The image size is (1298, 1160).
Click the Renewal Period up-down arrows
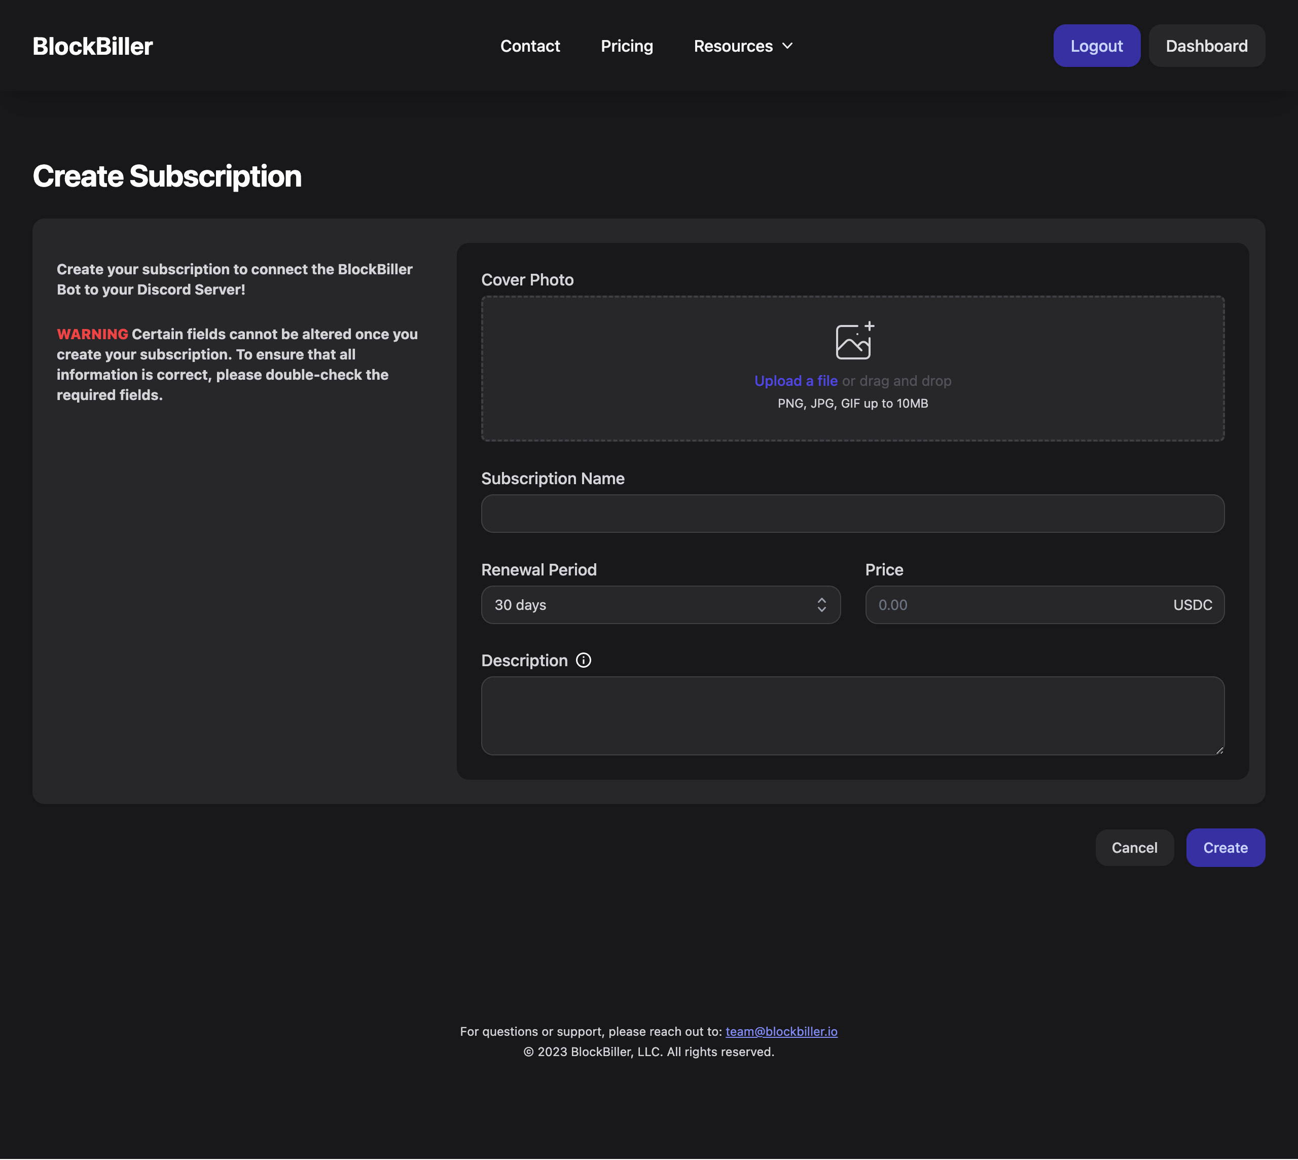(x=821, y=605)
